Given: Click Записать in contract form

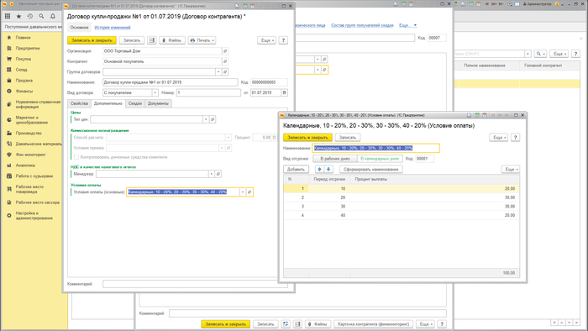Looking at the screenshot, I should pyautogui.click(x=132, y=40).
